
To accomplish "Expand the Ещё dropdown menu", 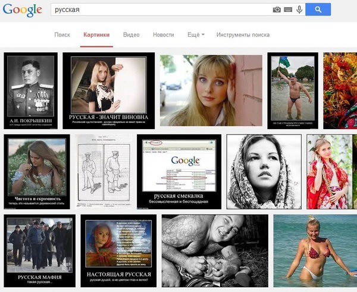I will coord(196,35).
